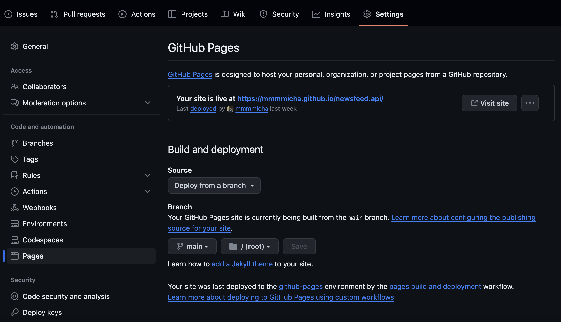Viewport: 561px width, 322px height.
Task: Click the mmmmicha username link
Action: 252,109
